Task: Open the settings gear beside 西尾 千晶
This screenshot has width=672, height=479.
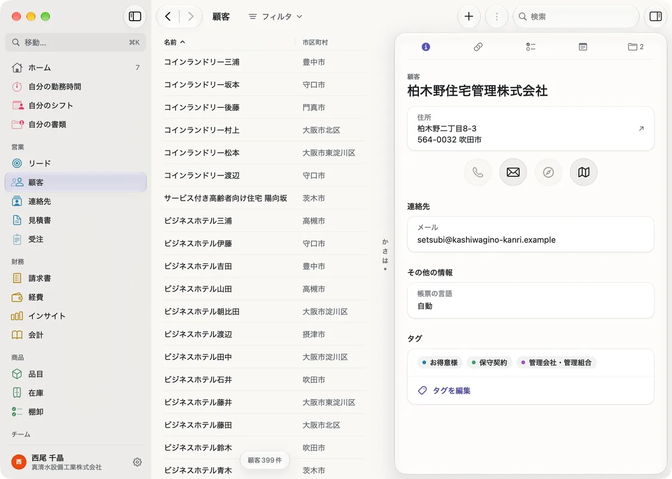Action: pyautogui.click(x=137, y=462)
